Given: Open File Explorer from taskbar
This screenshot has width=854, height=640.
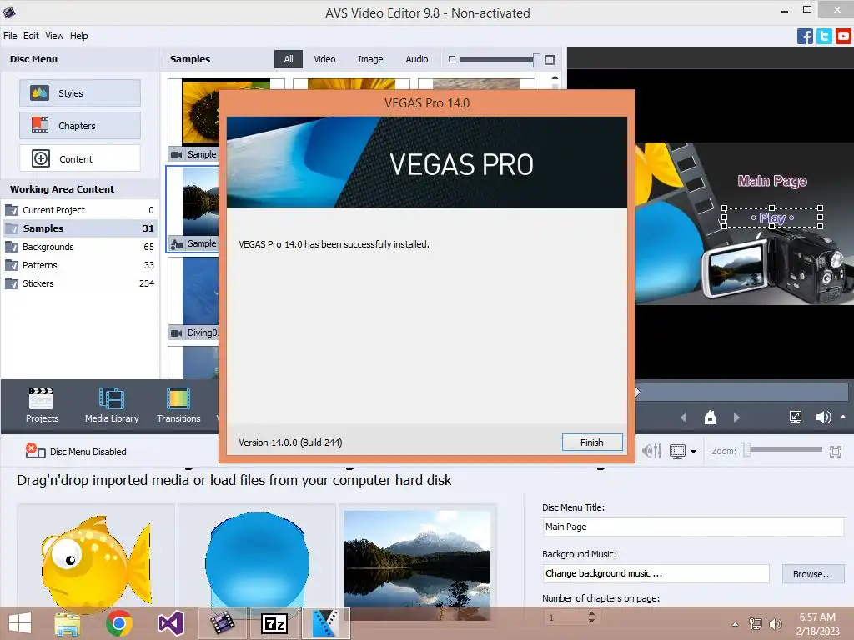Looking at the screenshot, I should point(68,623).
